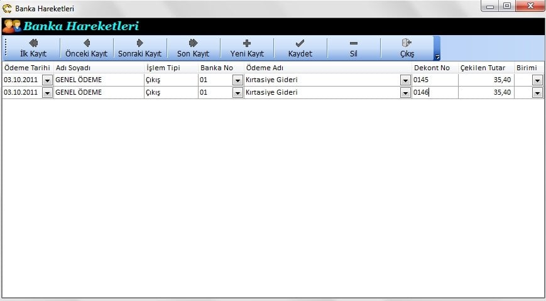
Task: Delete the record with Sil
Action: tap(353, 48)
